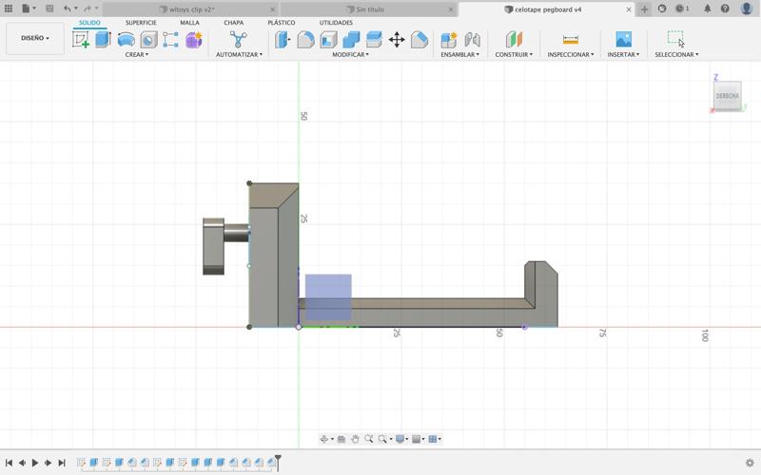Image resolution: width=761 pixels, height=475 pixels.
Task: Select the Create Sketch tool
Action: [x=81, y=40]
